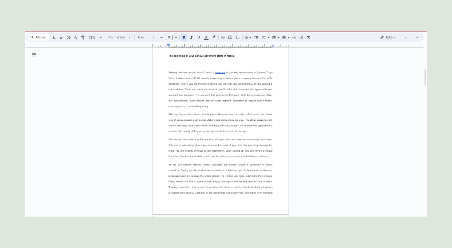The width and height of the screenshot is (452, 248).
Task: Open the text alignment dropdown
Action: click(x=248, y=37)
